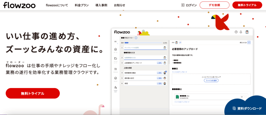Click the green xlsx file icon

pyautogui.click(x=177, y=97)
